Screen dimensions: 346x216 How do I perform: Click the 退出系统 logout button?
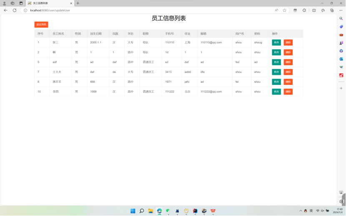(41, 25)
